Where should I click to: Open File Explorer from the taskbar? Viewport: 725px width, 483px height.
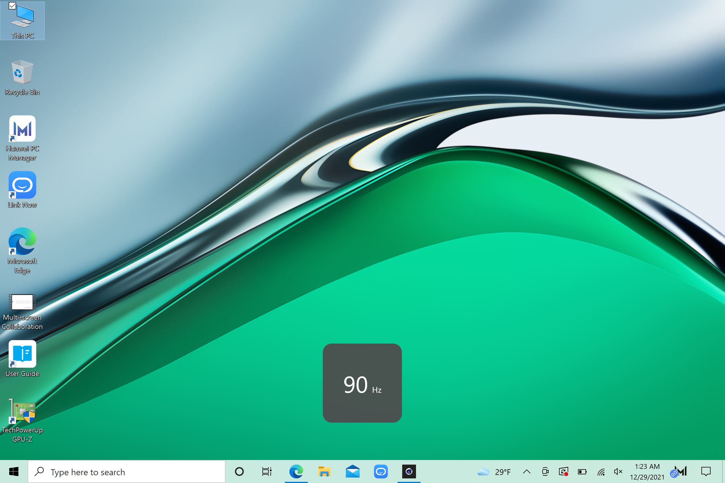point(324,471)
